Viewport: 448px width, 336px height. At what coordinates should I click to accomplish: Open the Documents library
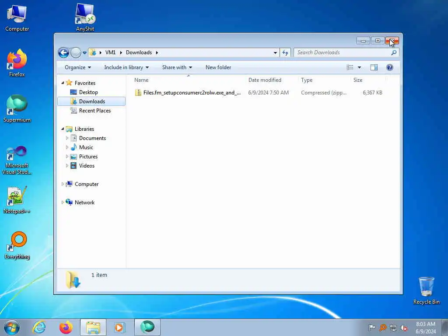(92, 138)
